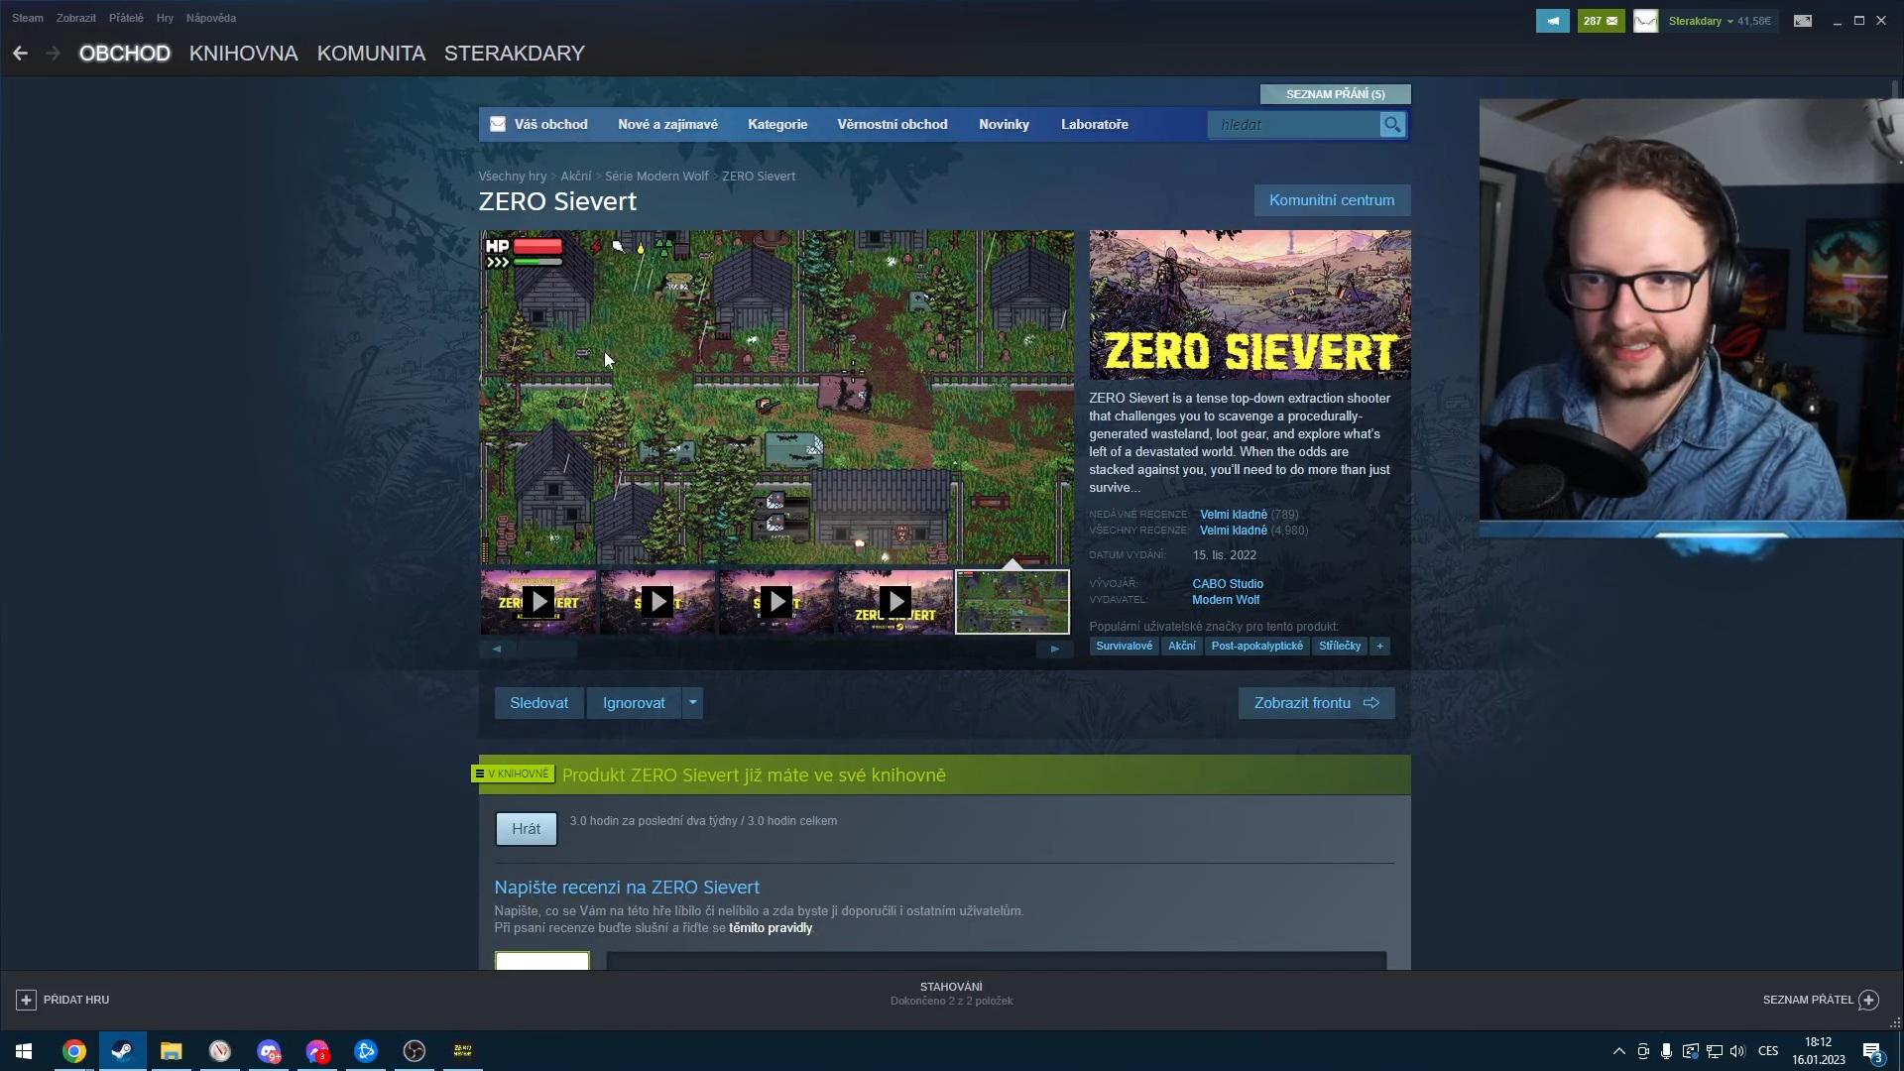Click the search magnifier button

(x=1392, y=125)
